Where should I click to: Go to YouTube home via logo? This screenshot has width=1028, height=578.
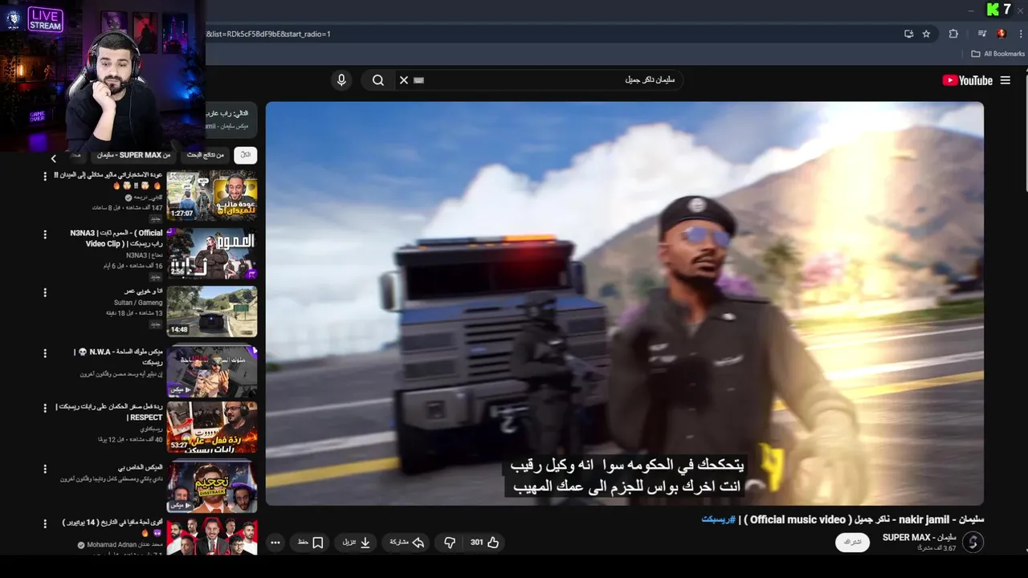click(x=967, y=80)
